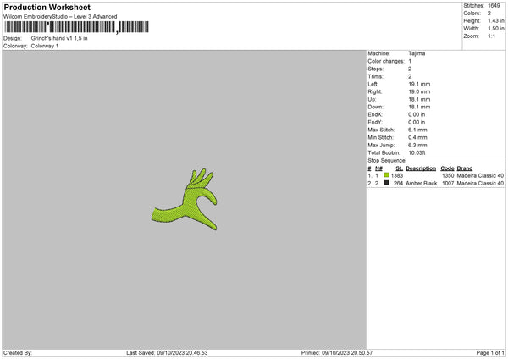Screen dimensions: 508x359
Task: Click the 'Created By:' footer label
Action: (18, 353)
